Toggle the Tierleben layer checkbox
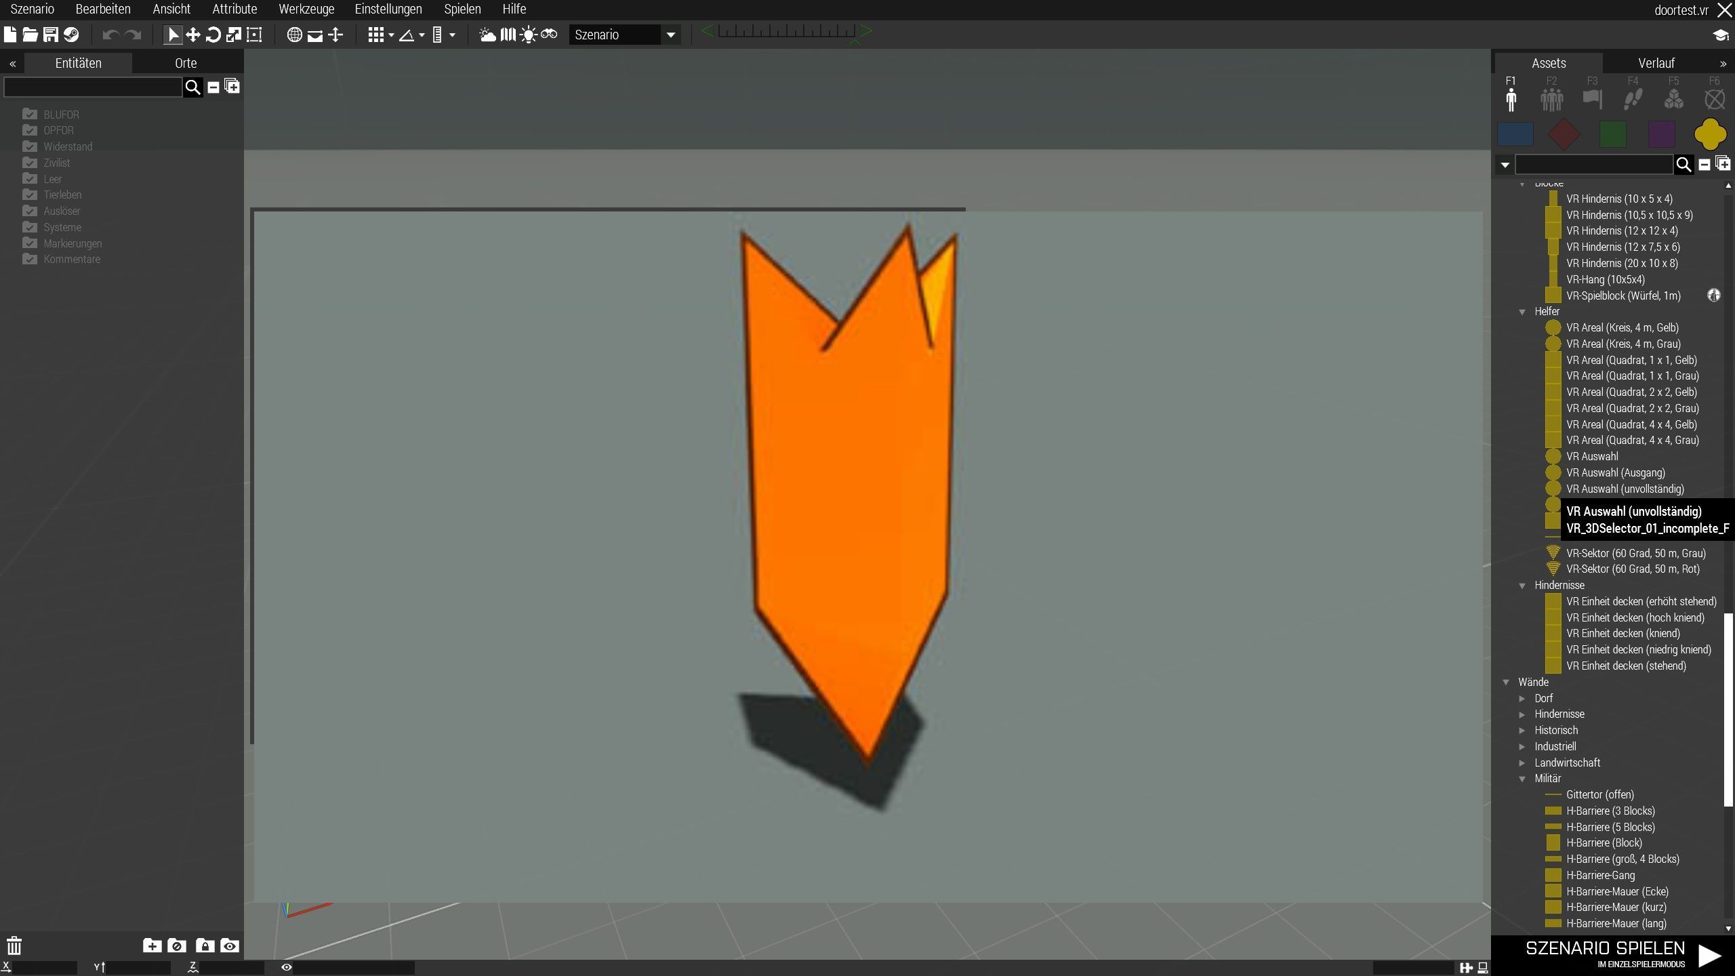1735x976 pixels. [x=30, y=195]
